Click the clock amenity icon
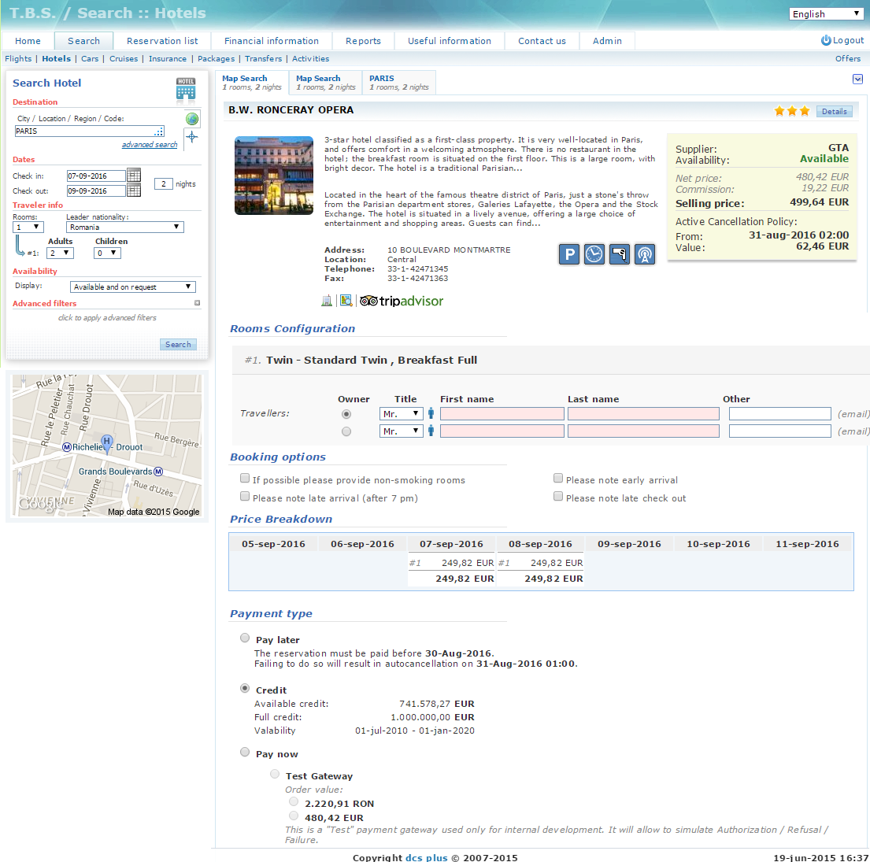 (x=594, y=254)
